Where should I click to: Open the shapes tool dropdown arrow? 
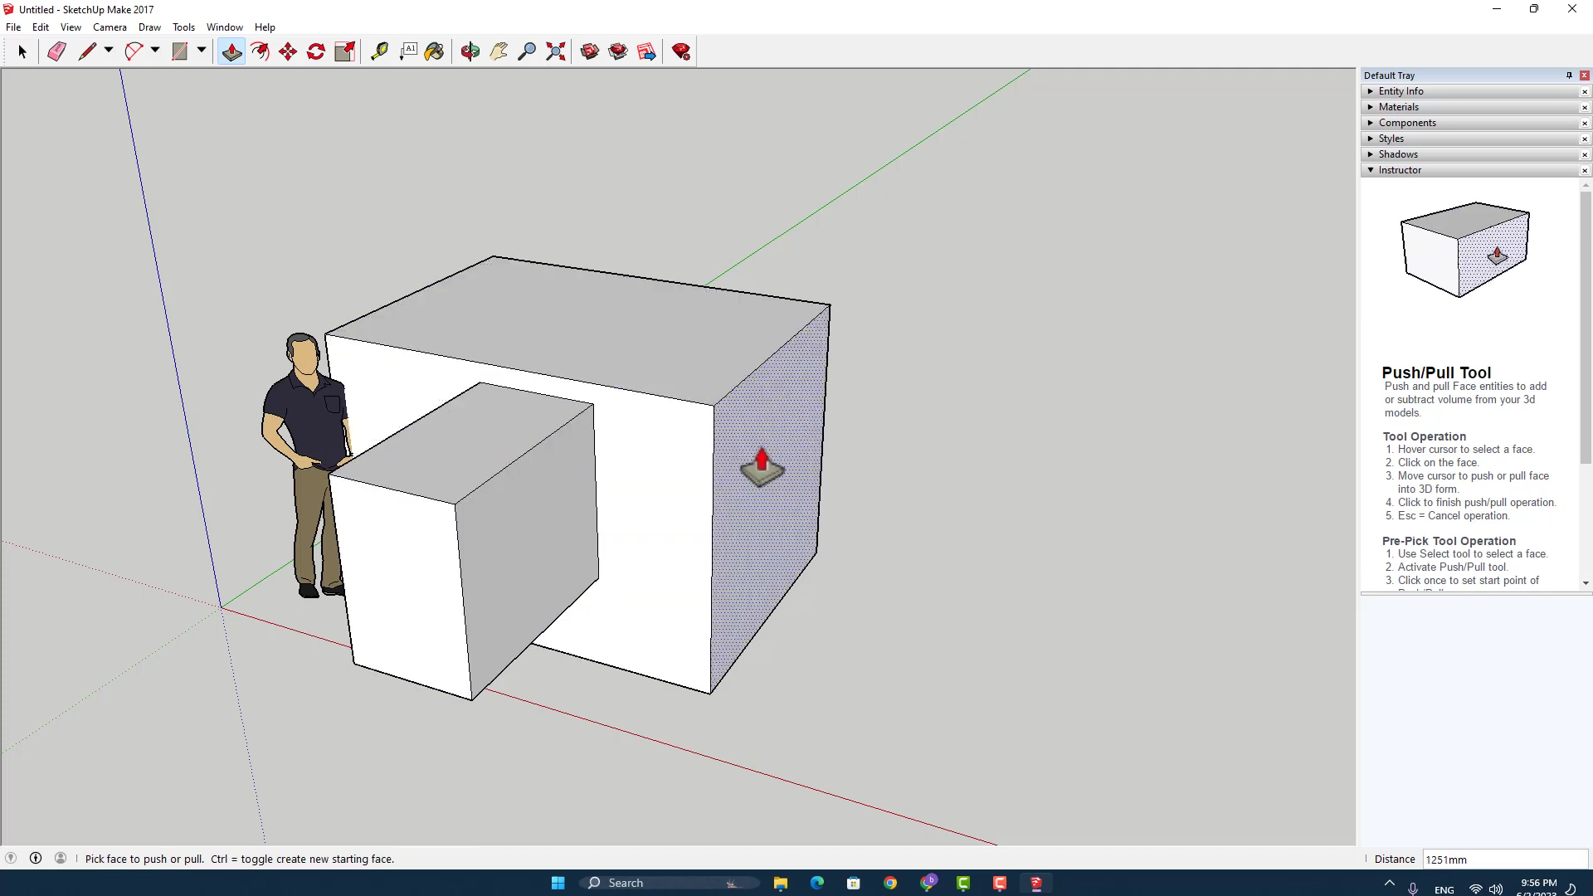[x=202, y=51]
